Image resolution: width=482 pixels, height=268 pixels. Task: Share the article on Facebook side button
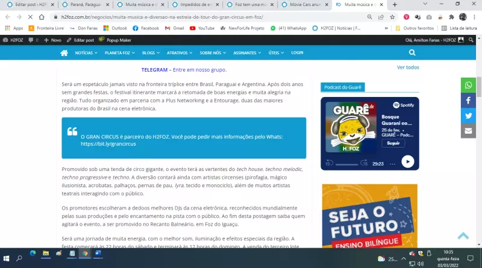pos(469,99)
